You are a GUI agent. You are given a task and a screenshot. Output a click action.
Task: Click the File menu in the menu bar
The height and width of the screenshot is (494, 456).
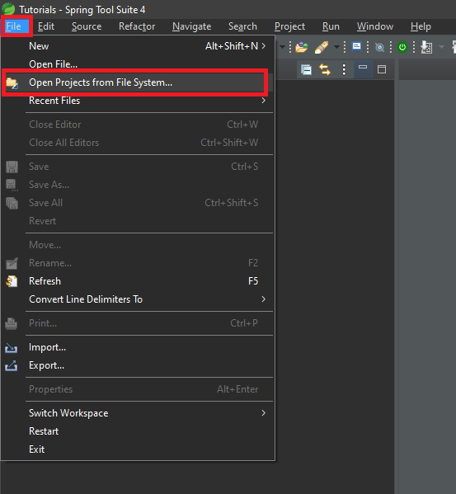pyautogui.click(x=13, y=26)
